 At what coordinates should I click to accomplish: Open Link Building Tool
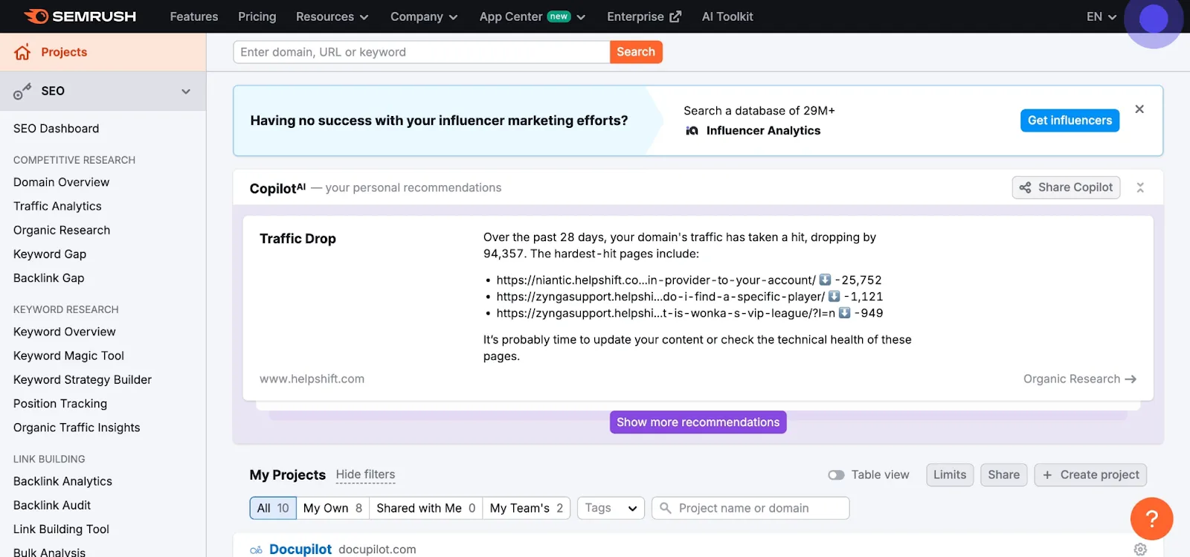coord(61,529)
